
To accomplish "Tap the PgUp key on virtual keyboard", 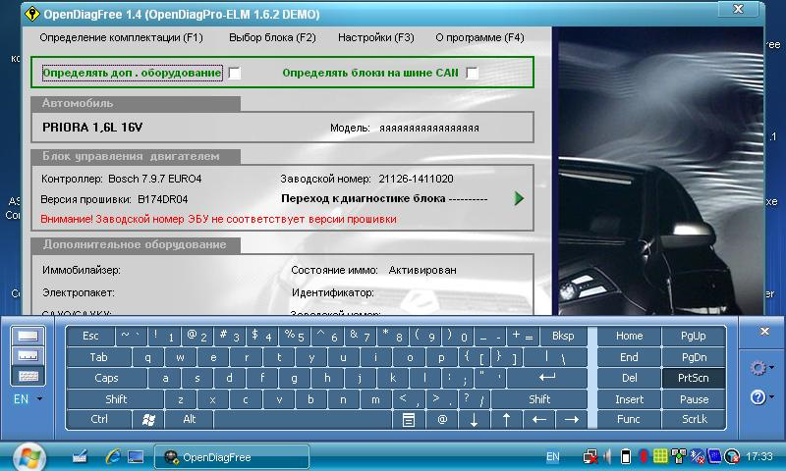I will (694, 336).
